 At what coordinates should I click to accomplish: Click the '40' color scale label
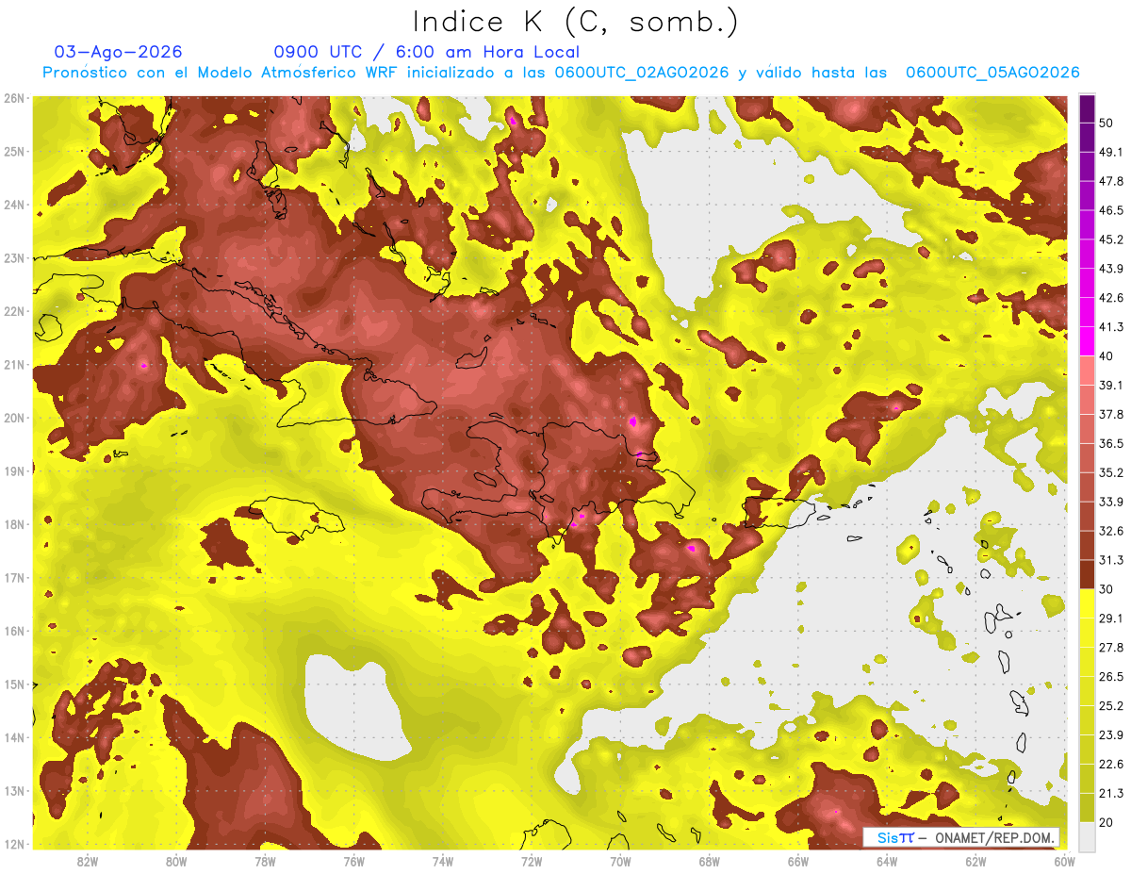(x=1107, y=355)
